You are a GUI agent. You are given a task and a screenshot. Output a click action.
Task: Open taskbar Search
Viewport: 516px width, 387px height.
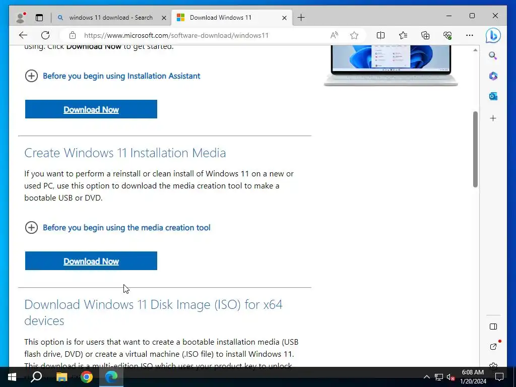tap(36, 377)
